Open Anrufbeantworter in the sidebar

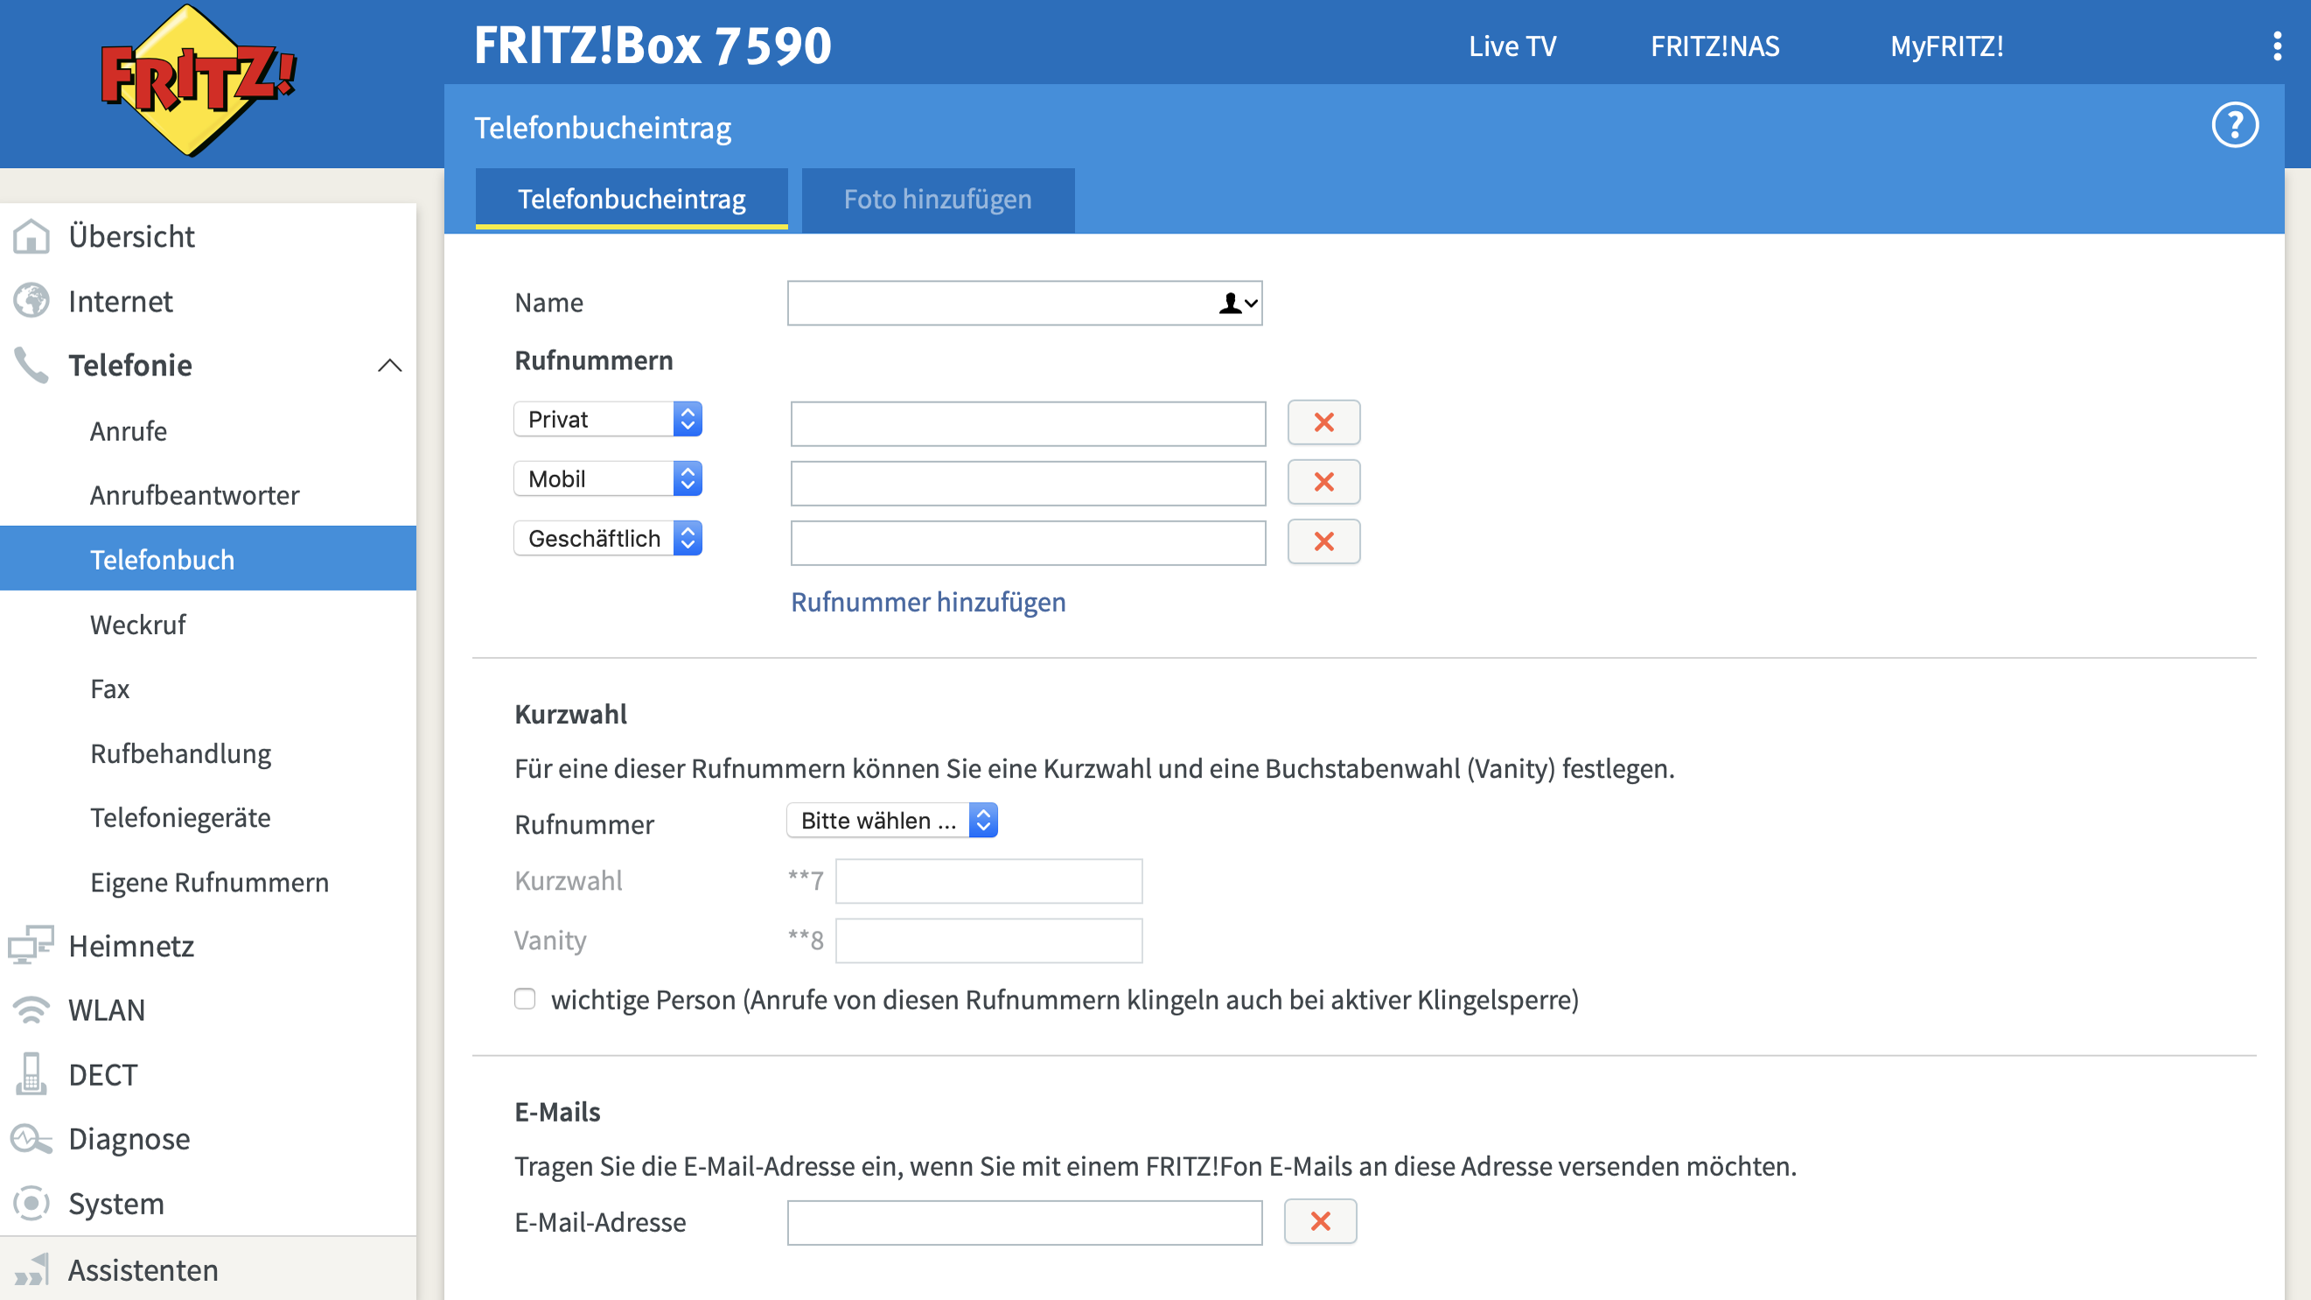[x=195, y=495]
